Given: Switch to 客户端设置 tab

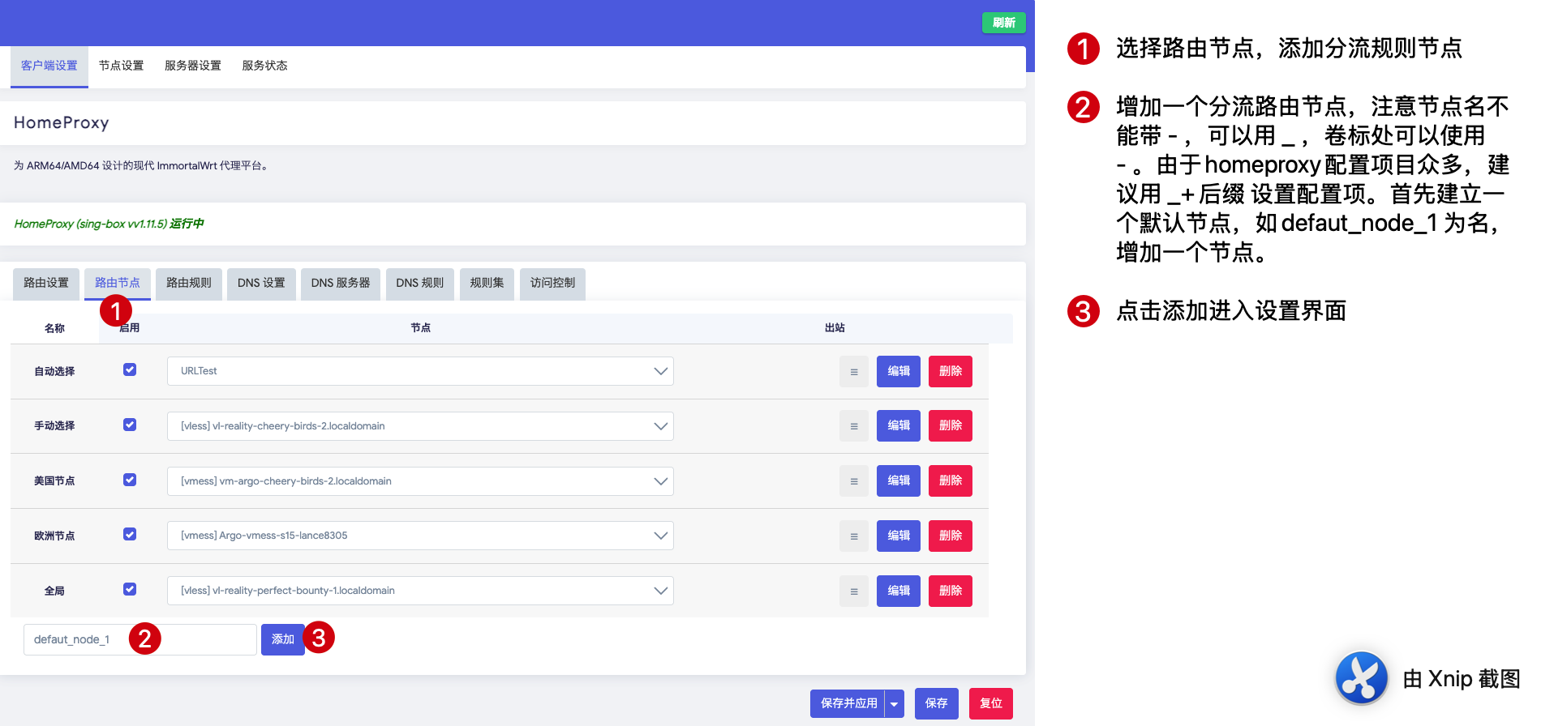Looking at the screenshot, I should pyautogui.click(x=49, y=66).
